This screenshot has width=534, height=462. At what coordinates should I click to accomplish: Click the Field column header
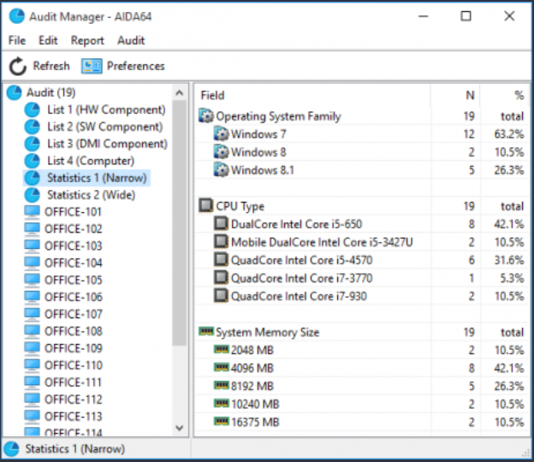click(312, 95)
